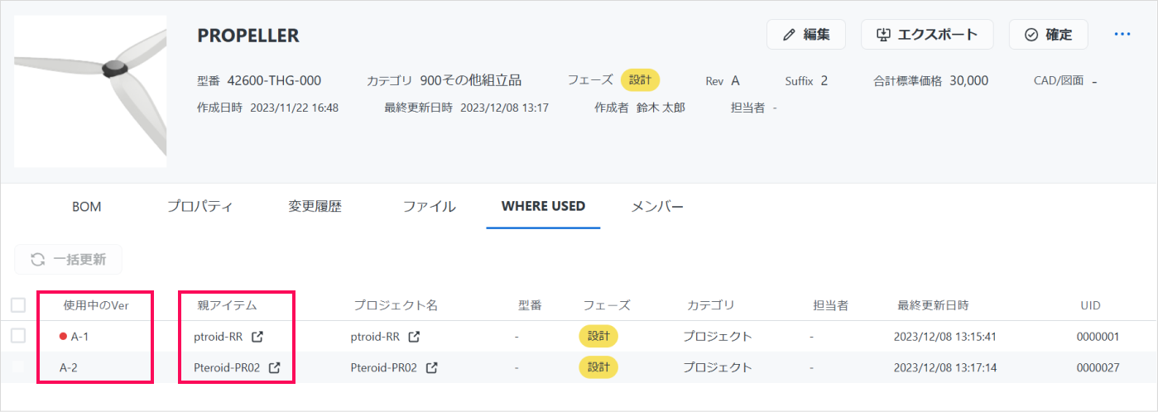1158x412 pixels.
Task: Toggle the select-all checkbox in table header
Action: click(x=18, y=305)
